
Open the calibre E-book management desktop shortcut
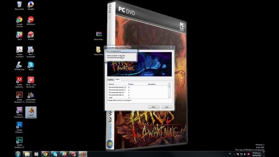pos(31,97)
